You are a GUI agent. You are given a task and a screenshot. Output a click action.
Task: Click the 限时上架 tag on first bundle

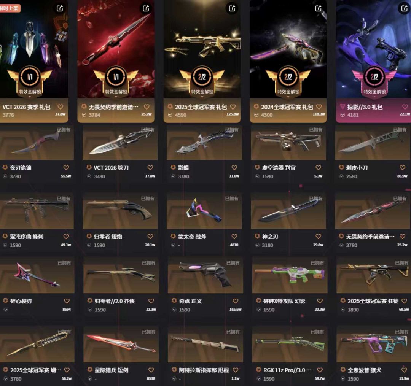click(x=10, y=8)
